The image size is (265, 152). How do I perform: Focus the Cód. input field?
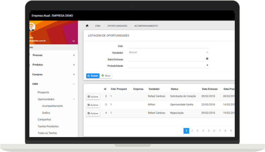pyautogui.click(x=169, y=46)
